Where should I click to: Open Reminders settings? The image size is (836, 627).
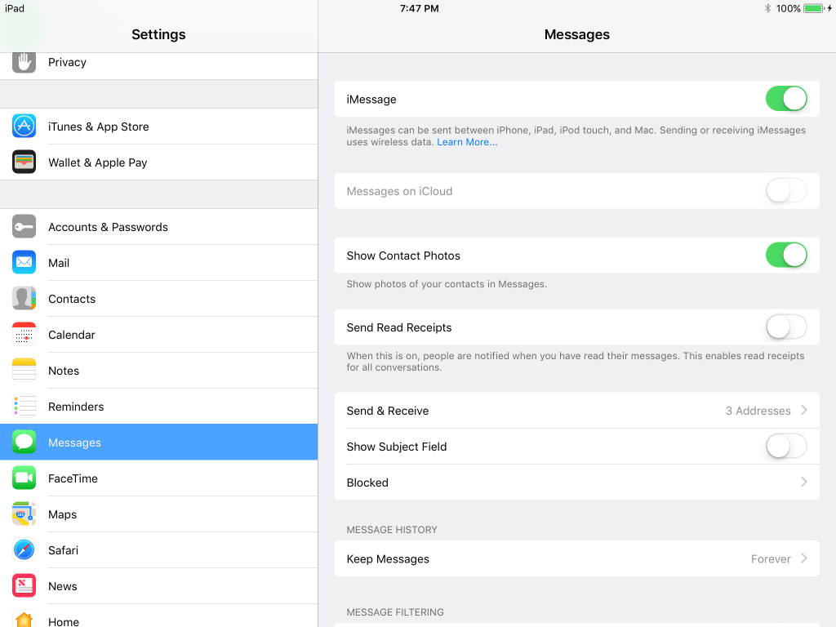(159, 407)
